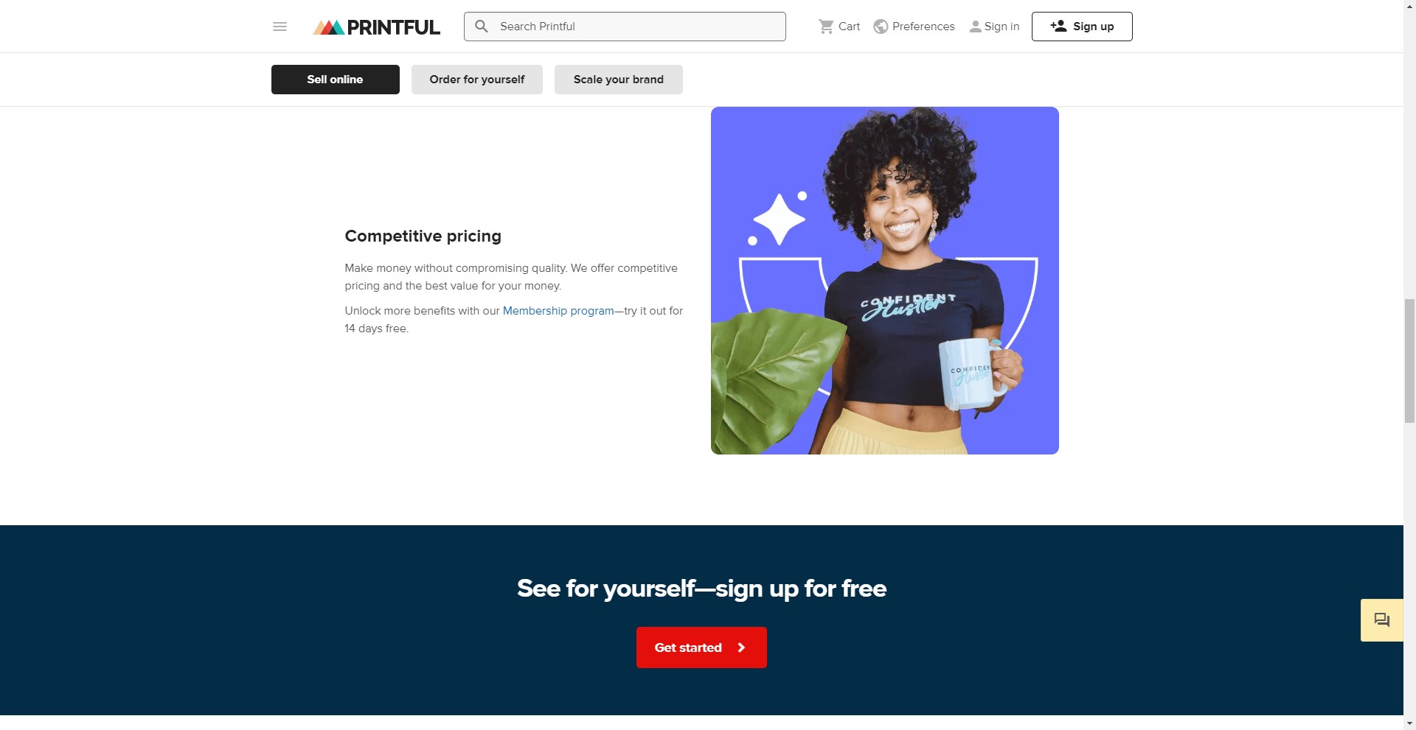Click the search magnifier icon
This screenshot has height=730, width=1416.
tap(482, 27)
